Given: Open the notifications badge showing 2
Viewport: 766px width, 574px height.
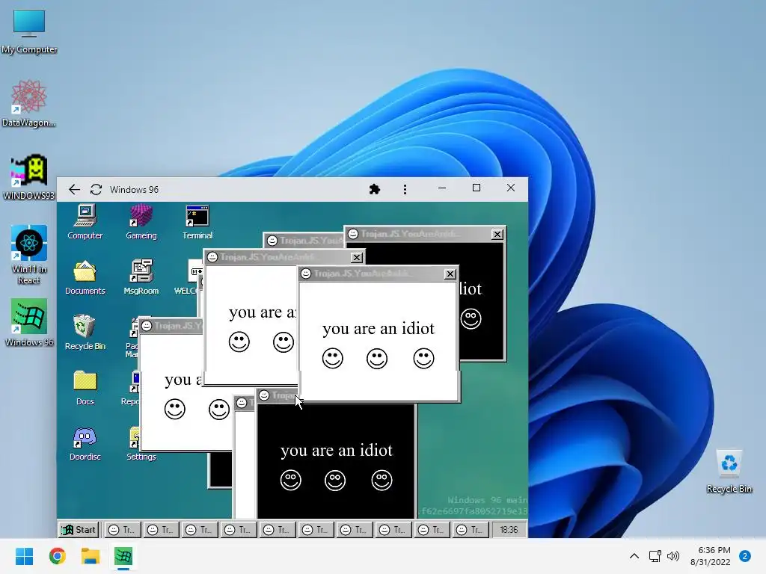Looking at the screenshot, I should [x=745, y=556].
